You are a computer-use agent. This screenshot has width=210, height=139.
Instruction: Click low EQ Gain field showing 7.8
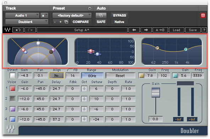click(x=150, y=76)
